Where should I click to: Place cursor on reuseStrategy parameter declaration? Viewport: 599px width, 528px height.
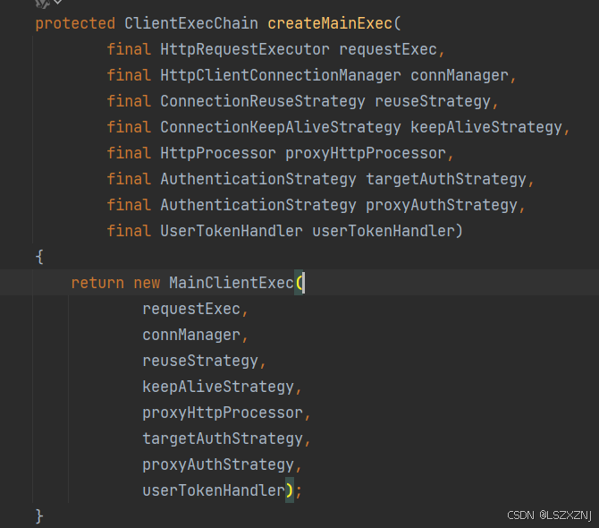coord(433,102)
